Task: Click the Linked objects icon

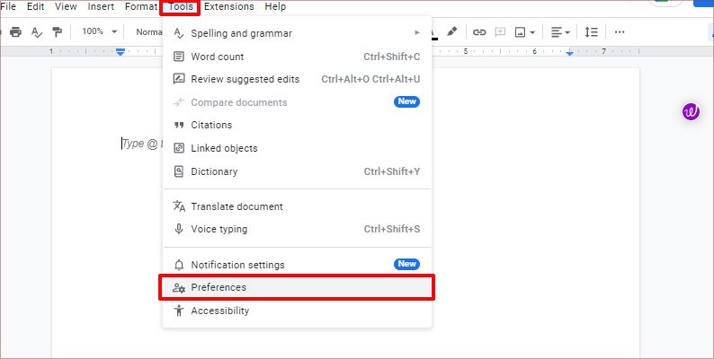Action: 179,148
